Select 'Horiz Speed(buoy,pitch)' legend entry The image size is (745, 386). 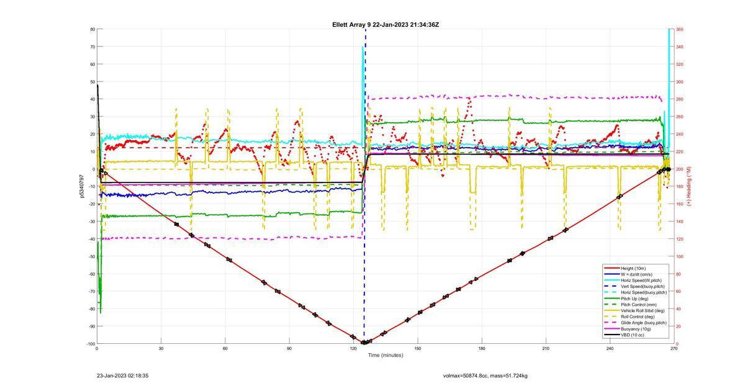(644, 292)
